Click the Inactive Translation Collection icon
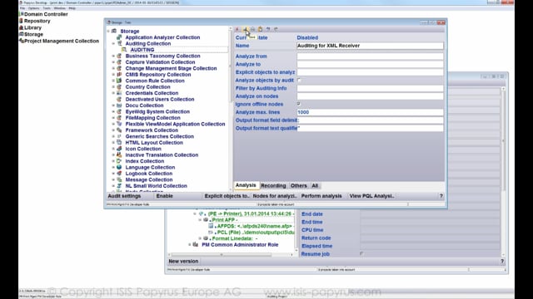Screen dimensions: 533x299 [119, 154]
